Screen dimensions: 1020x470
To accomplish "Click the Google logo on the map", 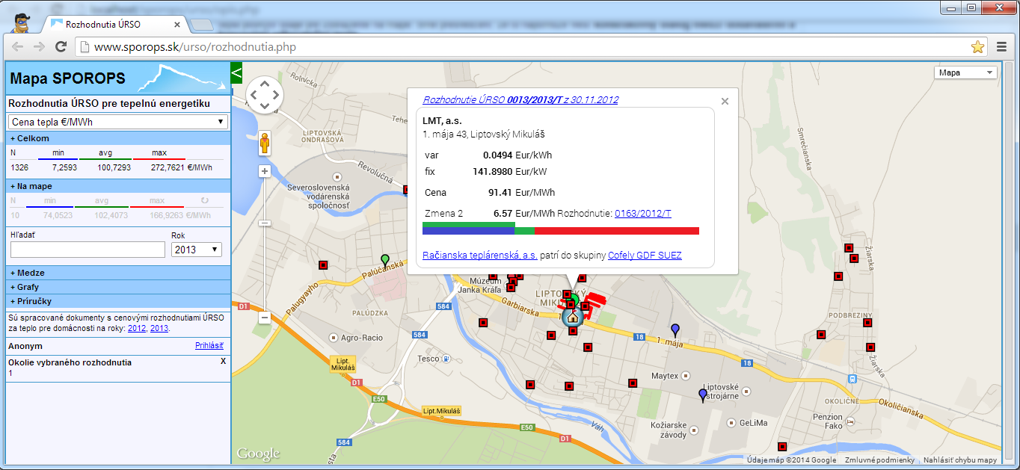I will pos(258,453).
